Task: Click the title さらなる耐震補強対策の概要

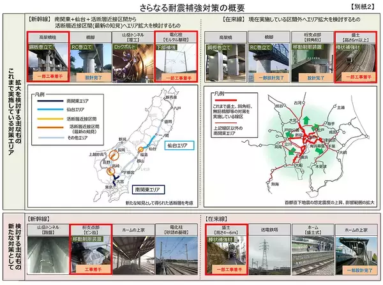Action: [x=192, y=8]
